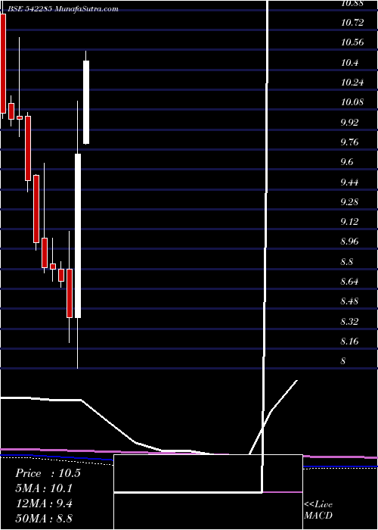The width and height of the screenshot is (378, 530).
Task: Click the 10.08 price axis label
Action: click(352, 102)
